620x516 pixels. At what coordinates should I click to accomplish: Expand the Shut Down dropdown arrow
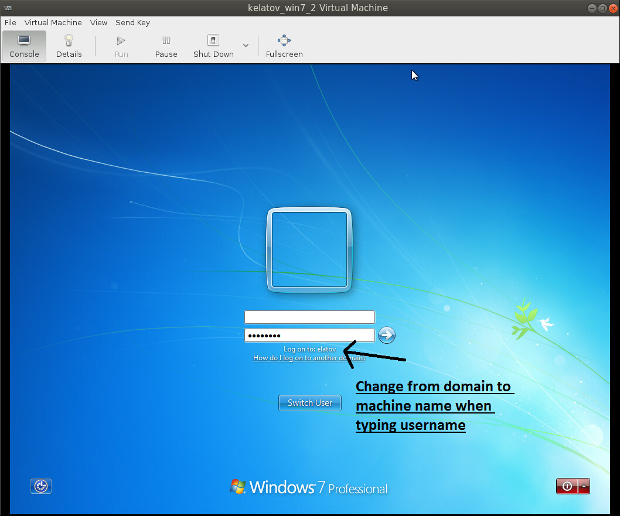click(x=246, y=46)
